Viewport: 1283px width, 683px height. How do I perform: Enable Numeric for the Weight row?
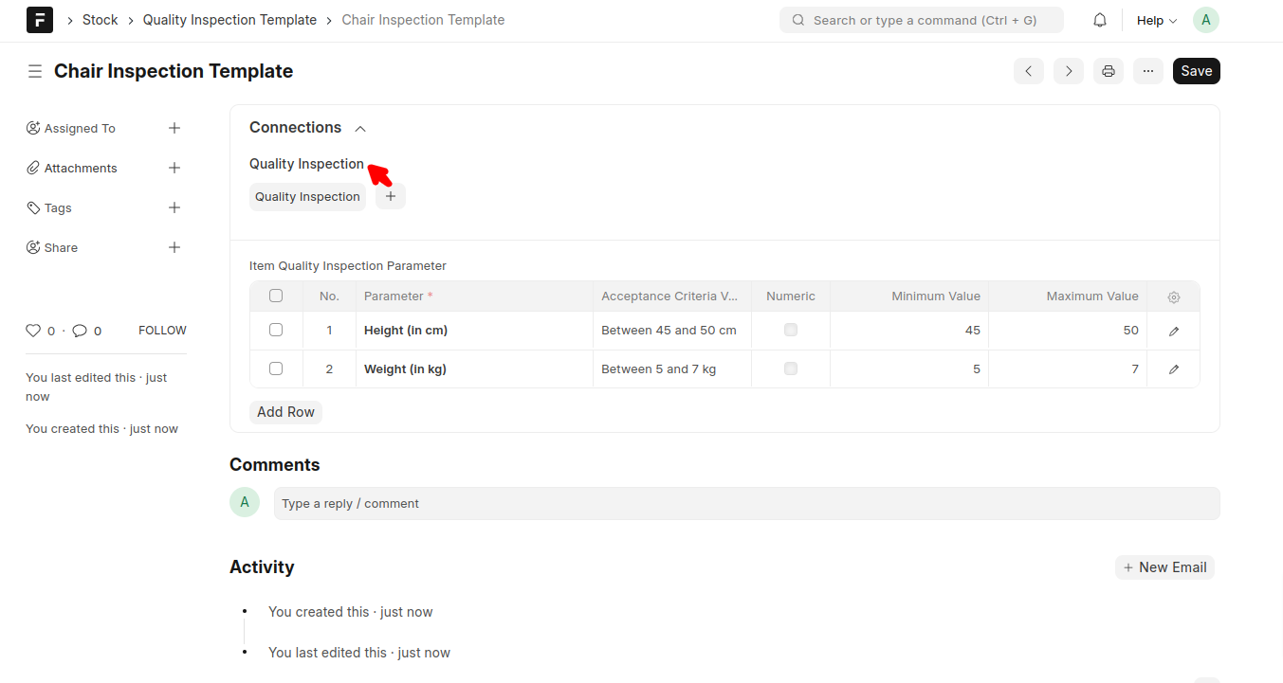tap(790, 368)
